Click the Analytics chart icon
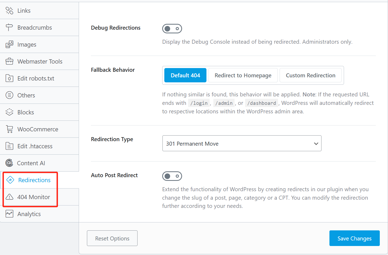The width and height of the screenshot is (388, 255). coord(9,214)
